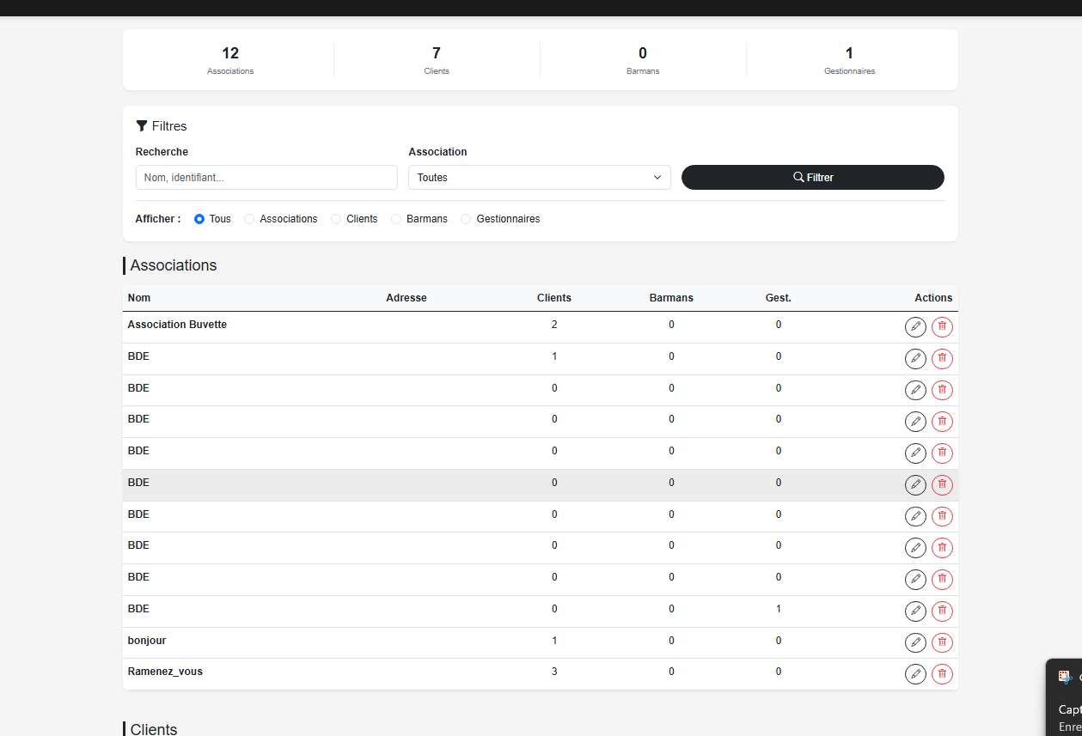Click the 12 Associations stat card
The height and width of the screenshot is (736, 1082).
[230, 60]
